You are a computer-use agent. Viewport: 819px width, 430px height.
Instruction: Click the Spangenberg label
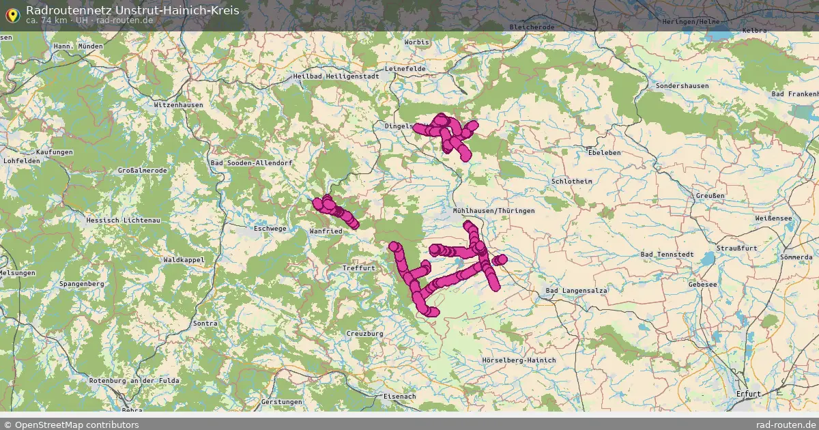(x=82, y=283)
